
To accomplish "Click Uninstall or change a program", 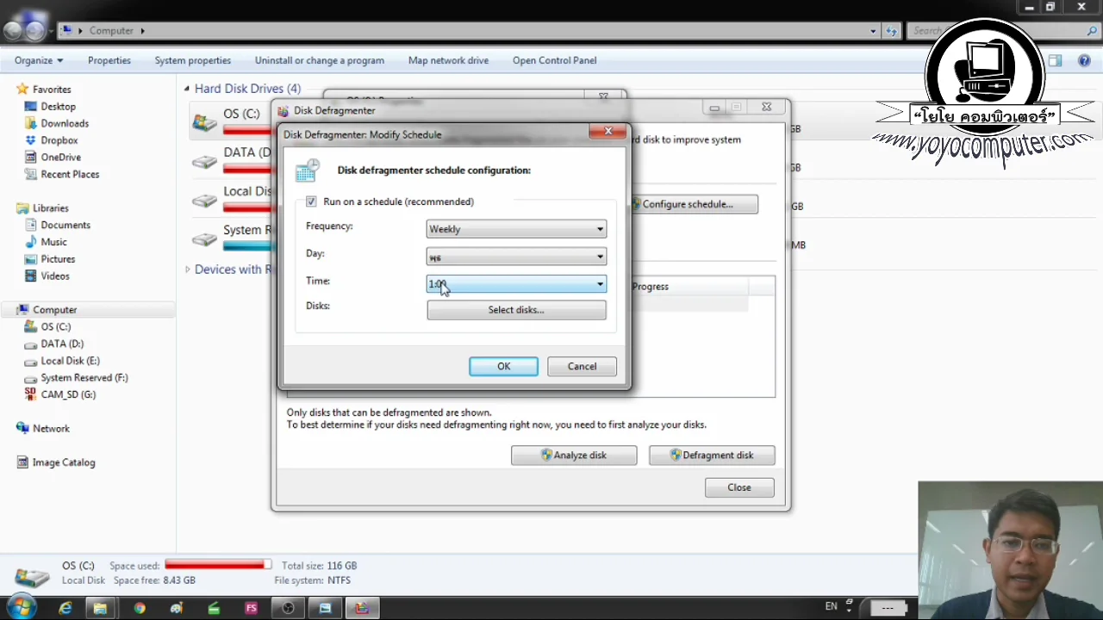I will tap(319, 60).
